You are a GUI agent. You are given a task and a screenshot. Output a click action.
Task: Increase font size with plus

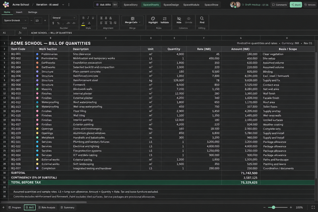pos(45,20)
